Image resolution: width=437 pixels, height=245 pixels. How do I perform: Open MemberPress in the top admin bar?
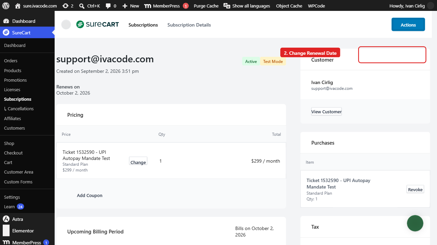point(166,6)
